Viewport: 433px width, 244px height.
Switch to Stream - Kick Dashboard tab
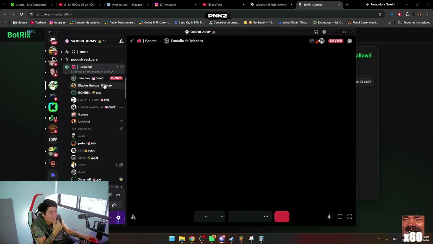[32, 5]
